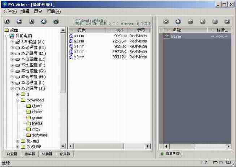
Task: Select the 浏览器 tab
Action: [x=12, y=154]
